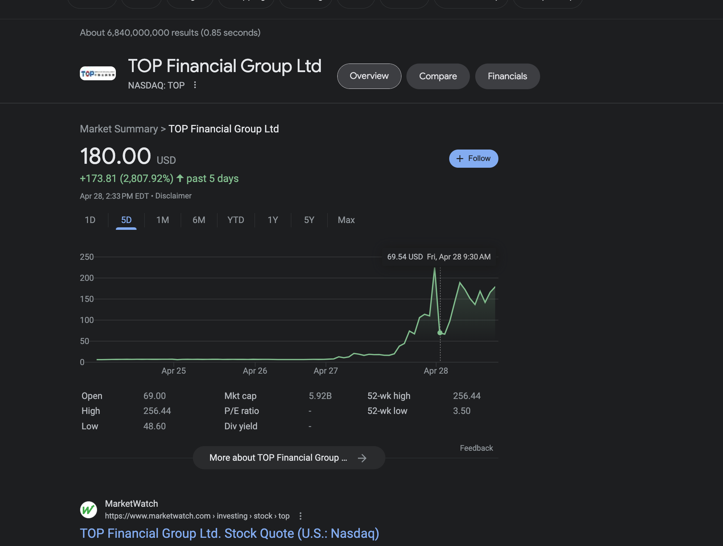723x546 pixels.
Task: Select the 1D chart range
Action: click(90, 220)
